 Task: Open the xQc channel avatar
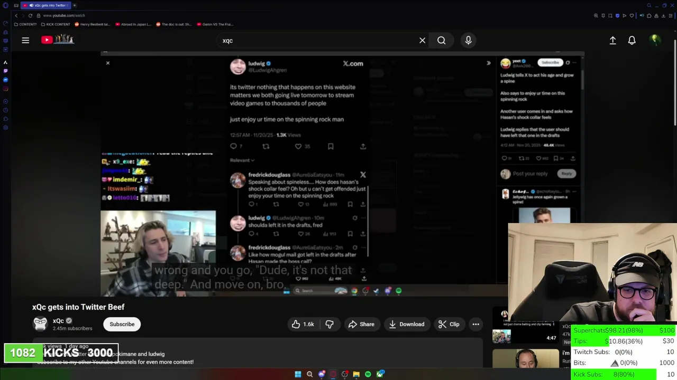tap(40, 324)
